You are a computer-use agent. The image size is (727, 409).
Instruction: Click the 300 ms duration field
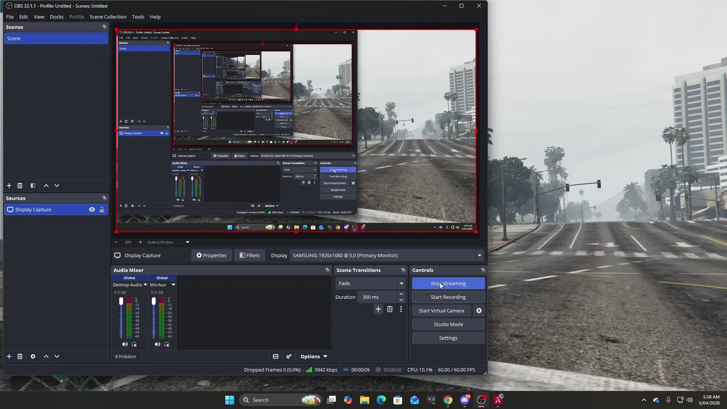378,297
